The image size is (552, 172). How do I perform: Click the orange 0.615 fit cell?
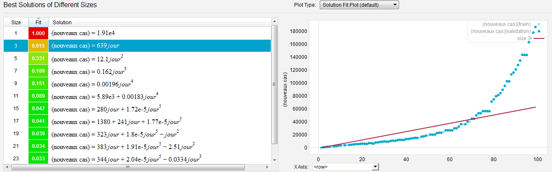tap(38, 46)
